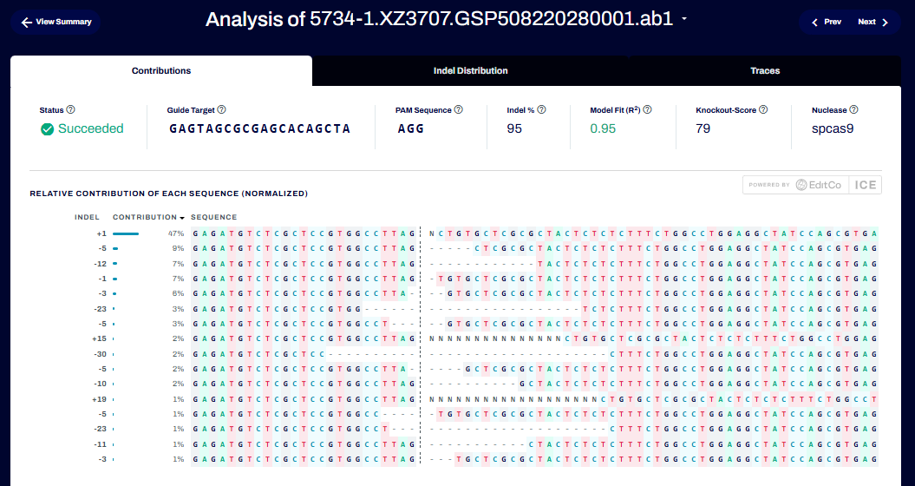Click the Indel % help icon

[x=541, y=110]
